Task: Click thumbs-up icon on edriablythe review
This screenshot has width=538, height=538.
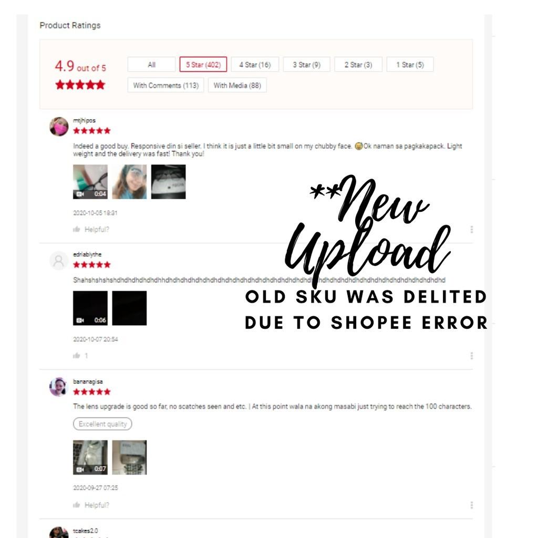Action: pos(77,356)
